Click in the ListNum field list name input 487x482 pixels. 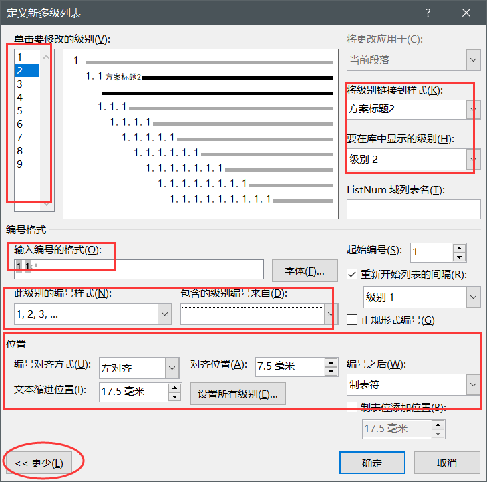[x=414, y=209]
